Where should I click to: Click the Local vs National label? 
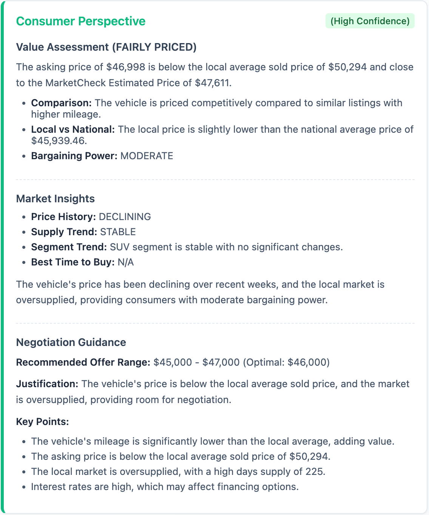click(x=73, y=129)
